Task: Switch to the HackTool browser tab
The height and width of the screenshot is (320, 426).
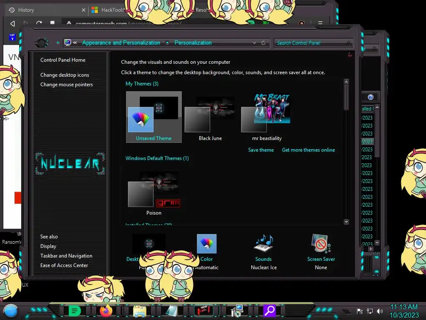Action: tap(113, 10)
